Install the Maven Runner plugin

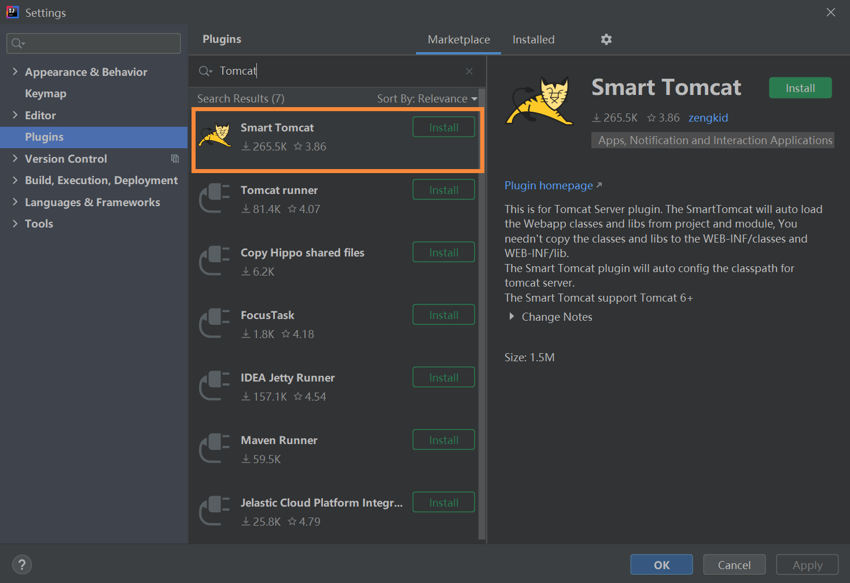pyautogui.click(x=444, y=440)
